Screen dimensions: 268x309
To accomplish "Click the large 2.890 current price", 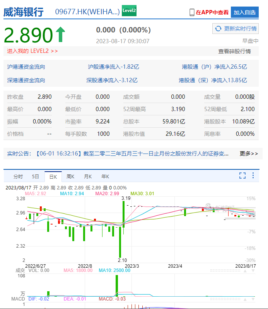I will coord(29,35).
